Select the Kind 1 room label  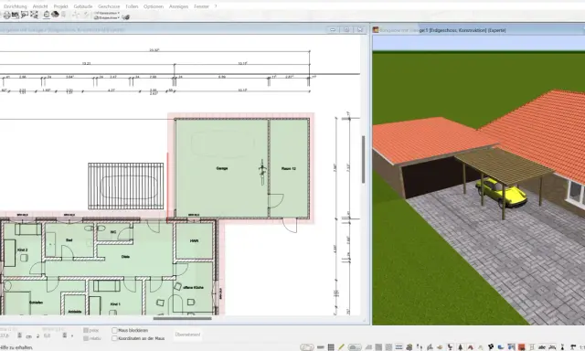(x=115, y=304)
